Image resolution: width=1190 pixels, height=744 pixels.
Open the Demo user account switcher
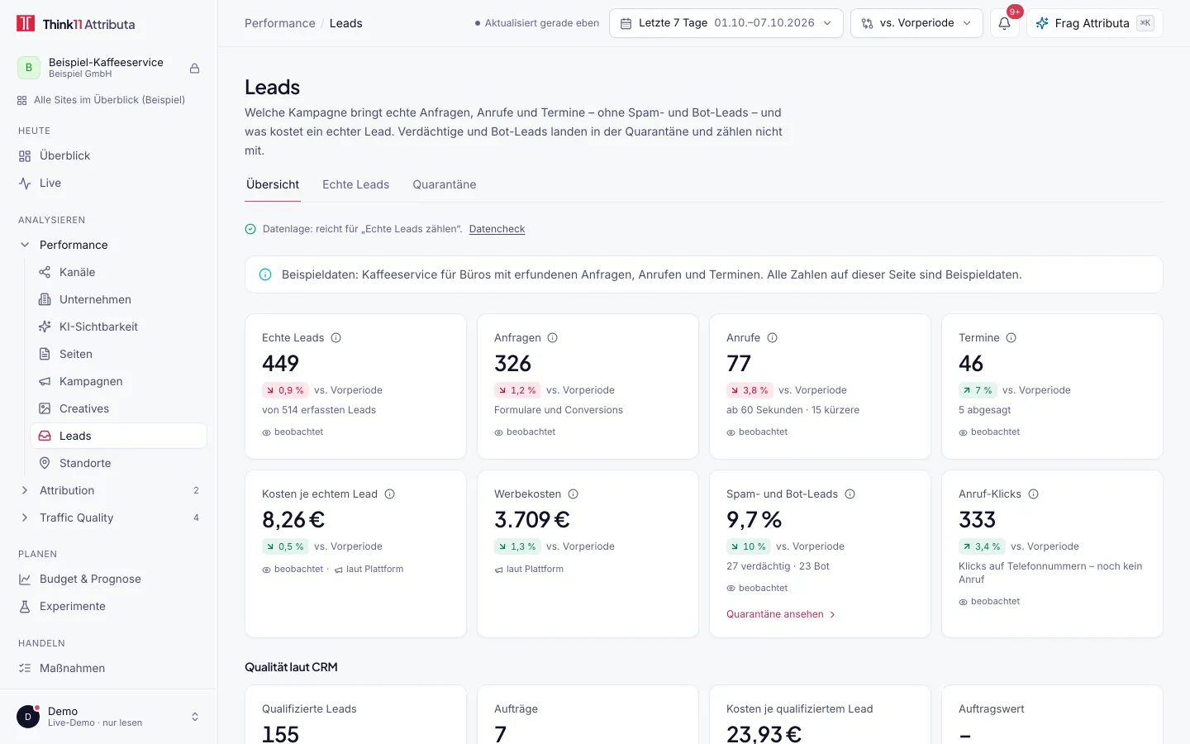tap(108, 717)
